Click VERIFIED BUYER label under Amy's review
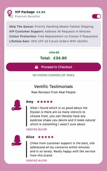Viewport: 107px width, 171px height. point(36,129)
